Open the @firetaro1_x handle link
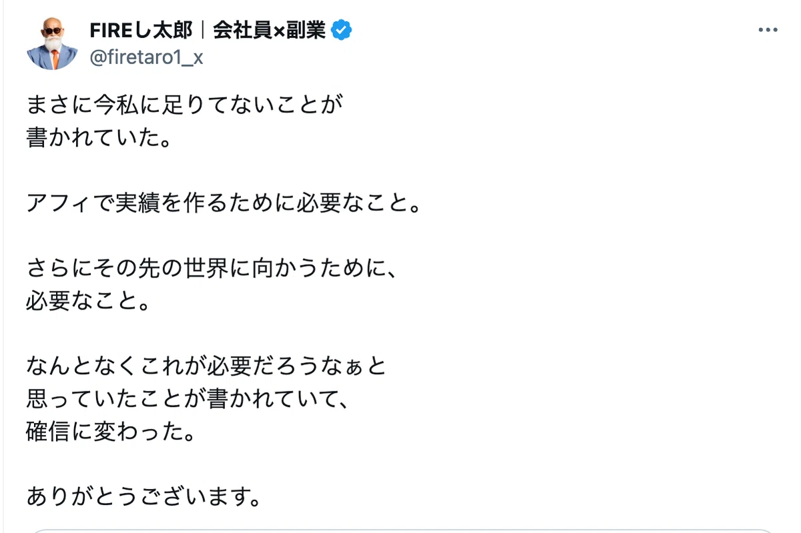 pyautogui.click(x=146, y=57)
